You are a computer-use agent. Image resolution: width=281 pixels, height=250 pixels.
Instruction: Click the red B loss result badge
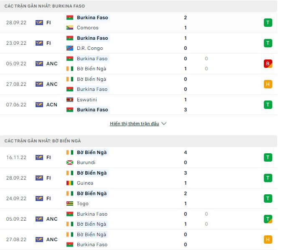[x=268, y=64]
